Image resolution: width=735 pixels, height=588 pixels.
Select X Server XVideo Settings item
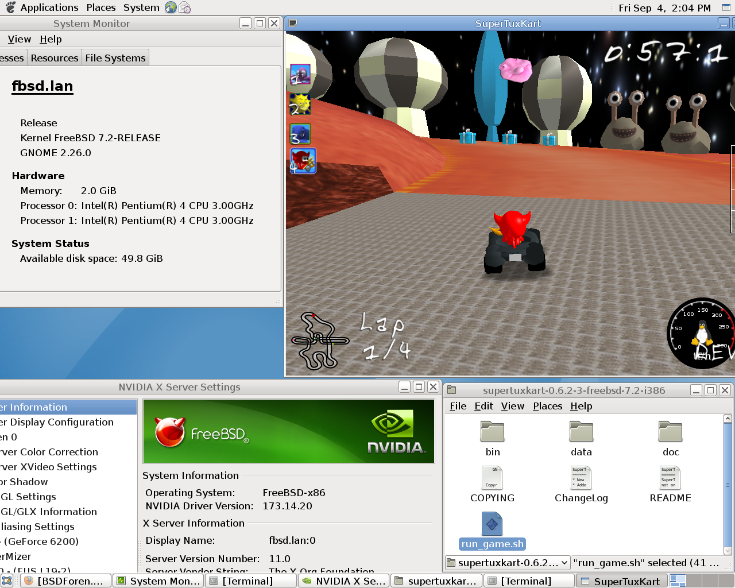pos(68,467)
